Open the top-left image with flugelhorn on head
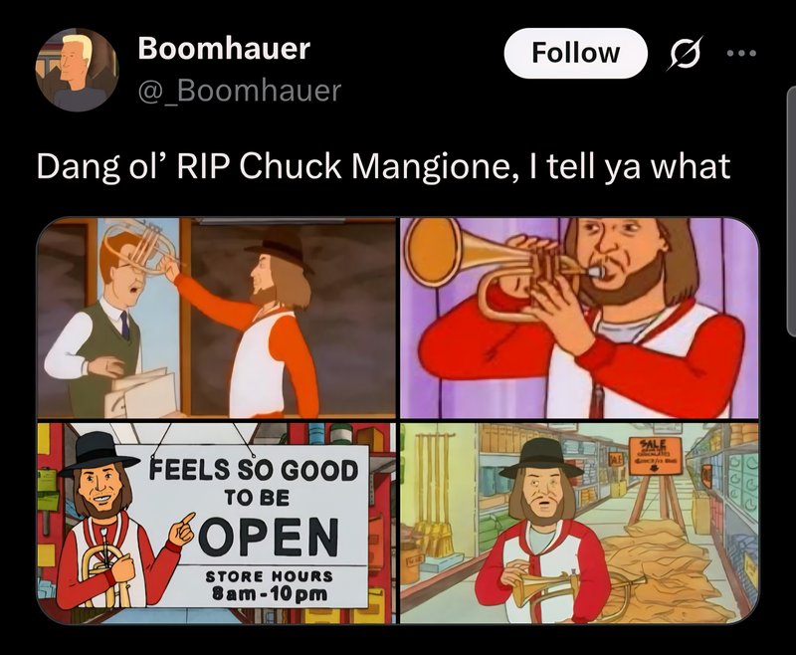Screen dimensions: 796x655 216,318
